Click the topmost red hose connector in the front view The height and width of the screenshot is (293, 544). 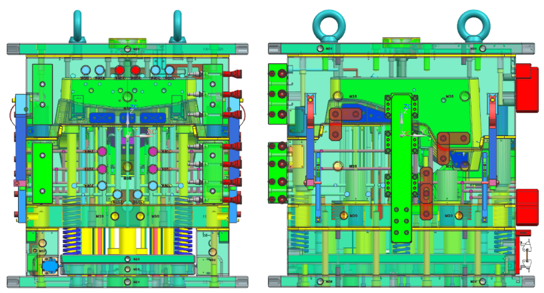[232, 73]
